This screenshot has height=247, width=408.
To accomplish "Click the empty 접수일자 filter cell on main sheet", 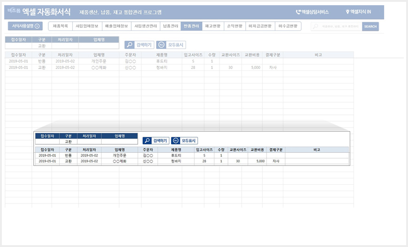I will (18, 46).
